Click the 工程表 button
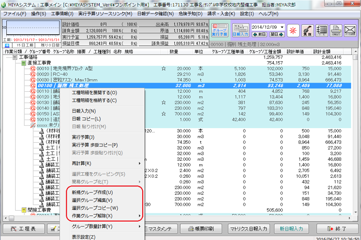 (24, 229)
